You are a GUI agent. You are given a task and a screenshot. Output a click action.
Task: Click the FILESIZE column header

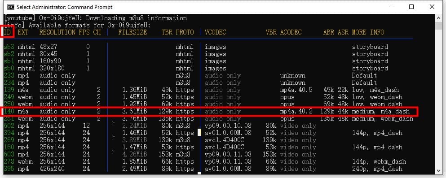tap(132, 32)
